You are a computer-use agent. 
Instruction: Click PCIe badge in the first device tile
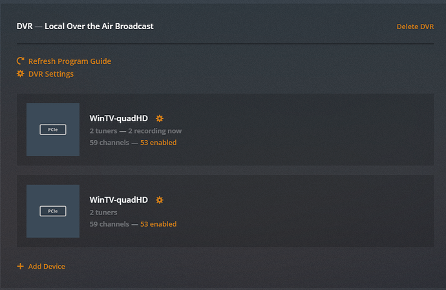53,130
